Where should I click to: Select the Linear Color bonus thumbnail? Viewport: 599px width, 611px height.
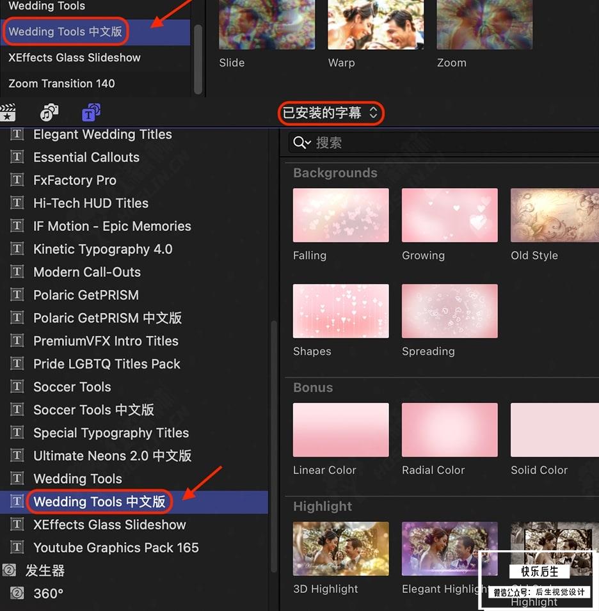pyautogui.click(x=341, y=430)
